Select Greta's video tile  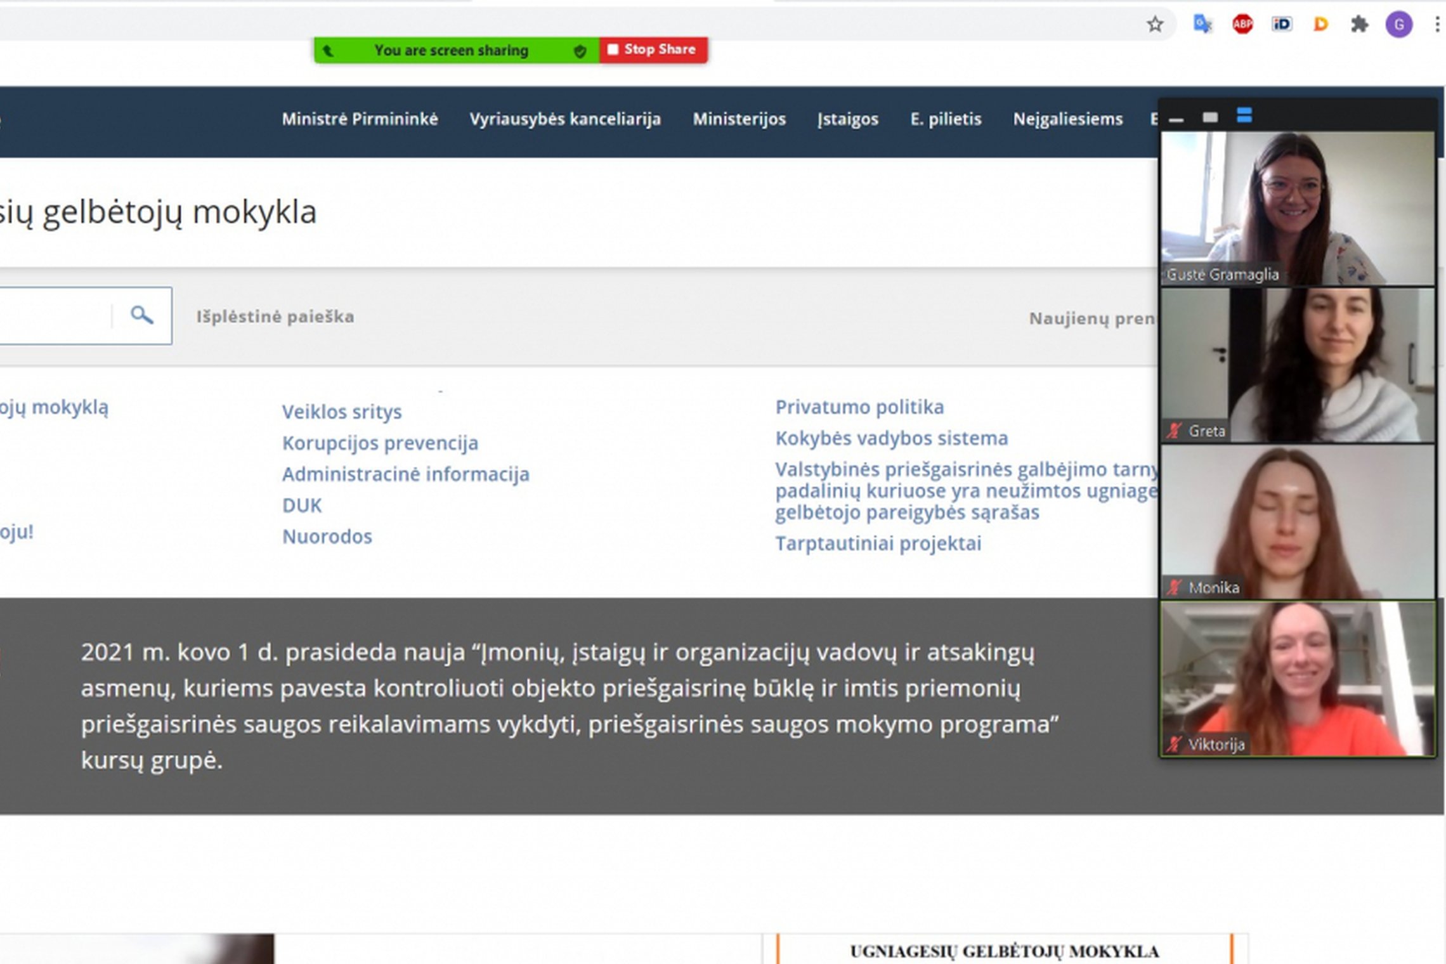tap(1298, 365)
